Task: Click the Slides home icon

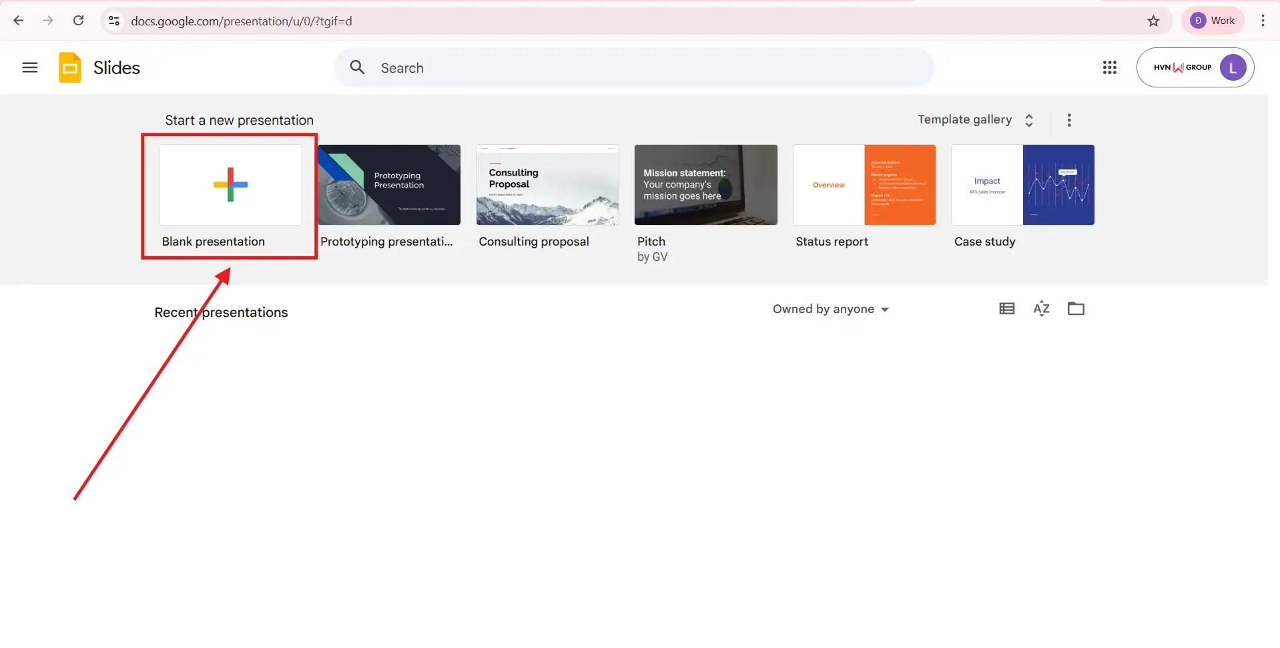Action: click(69, 67)
